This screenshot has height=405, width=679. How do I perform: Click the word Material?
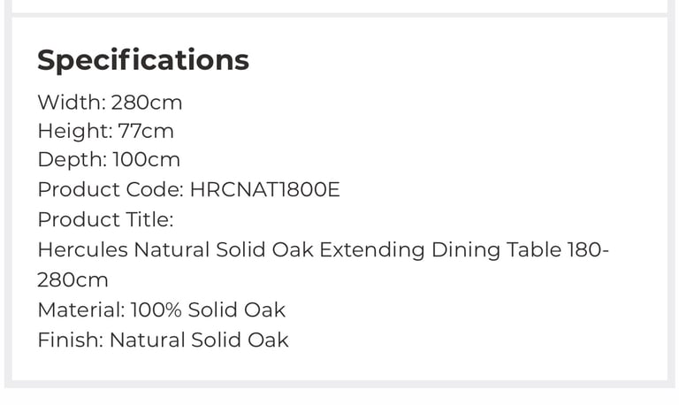tap(80, 310)
